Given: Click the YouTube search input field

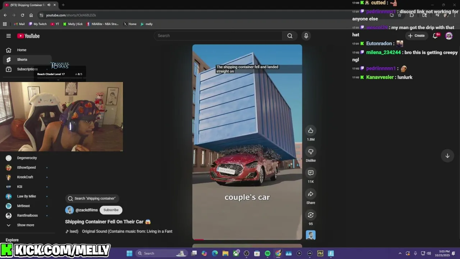Looking at the screenshot, I should point(218,36).
